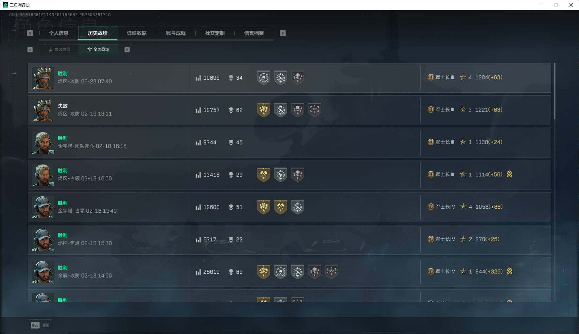This screenshot has width=579, height=334.
Task: Open the 详细数据 tab
Action: coord(137,33)
